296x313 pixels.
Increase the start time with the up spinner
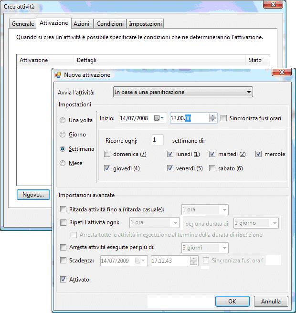point(213,116)
